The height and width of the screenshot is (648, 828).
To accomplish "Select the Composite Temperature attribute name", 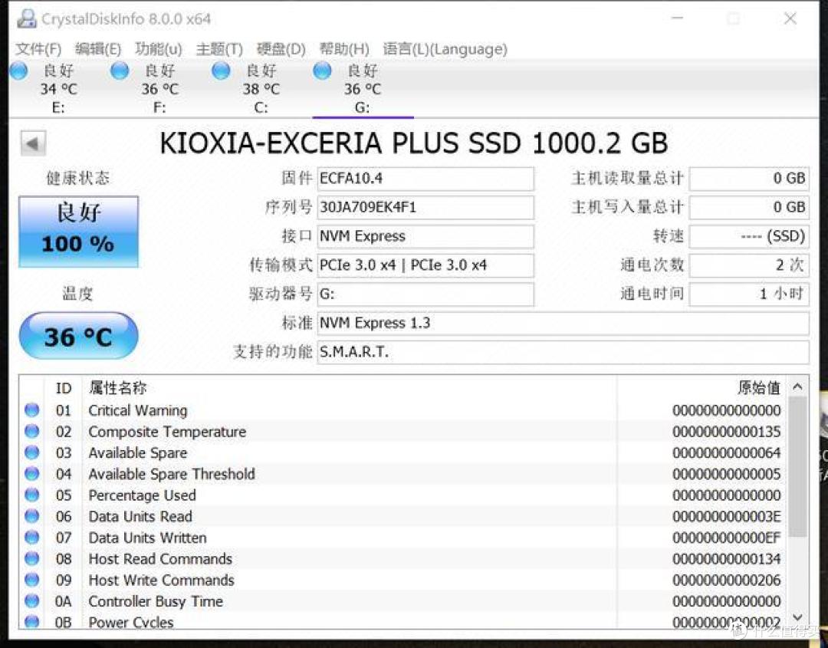I will pyautogui.click(x=167, y=432).
